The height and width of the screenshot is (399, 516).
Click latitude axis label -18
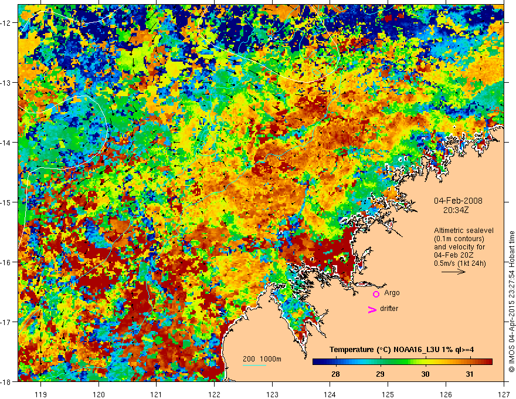click(x=6, y=381)
